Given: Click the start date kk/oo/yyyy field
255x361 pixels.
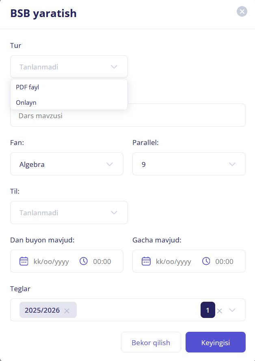Looking at the screenshot, I should click(x=51, y=262).
